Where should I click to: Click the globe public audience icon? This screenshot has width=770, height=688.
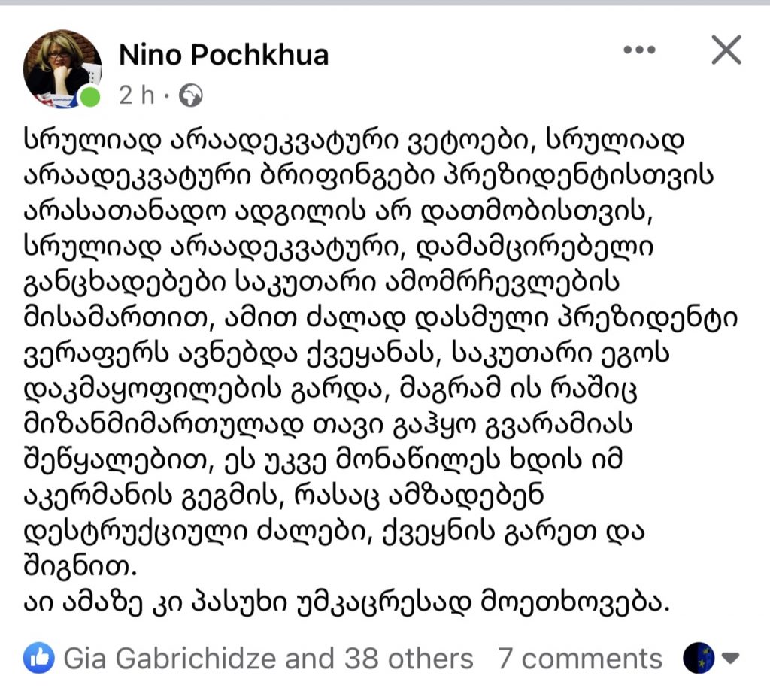point(191,95)
